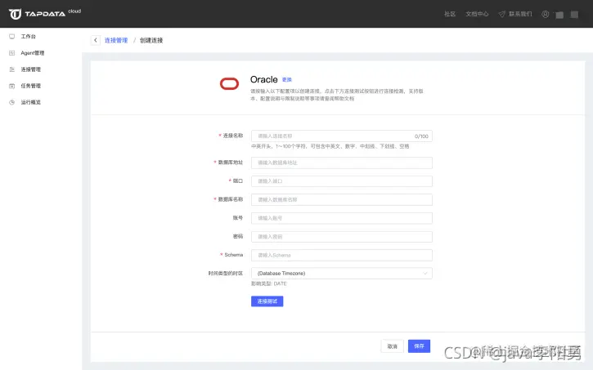
Task: Click the blue 连接测试 button
Action: coord(267,301)
